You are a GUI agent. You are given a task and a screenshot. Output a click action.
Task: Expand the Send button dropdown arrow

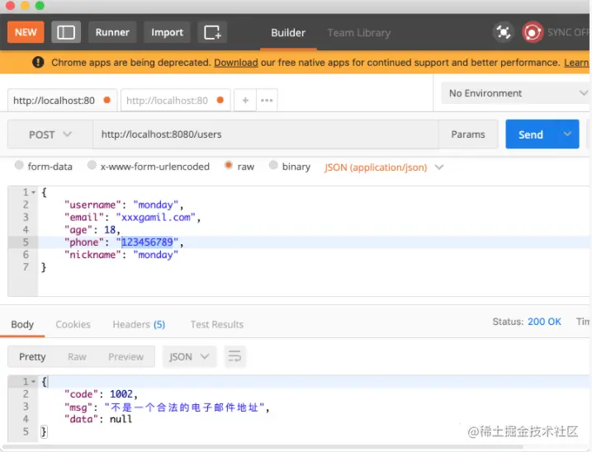pos(567,134)
